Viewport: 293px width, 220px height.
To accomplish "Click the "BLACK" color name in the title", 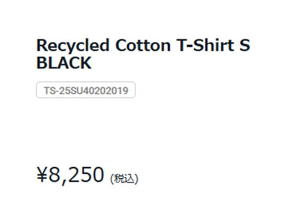I will (63, 63).
